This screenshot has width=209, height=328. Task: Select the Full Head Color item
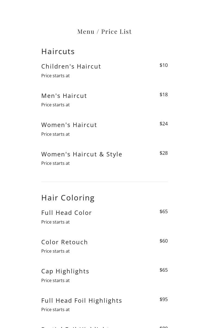66,213
